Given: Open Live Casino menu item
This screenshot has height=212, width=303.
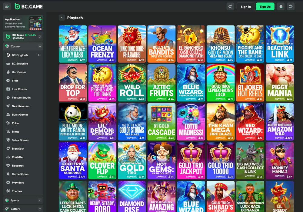Looking at the screenshot, I should [23, 89].
